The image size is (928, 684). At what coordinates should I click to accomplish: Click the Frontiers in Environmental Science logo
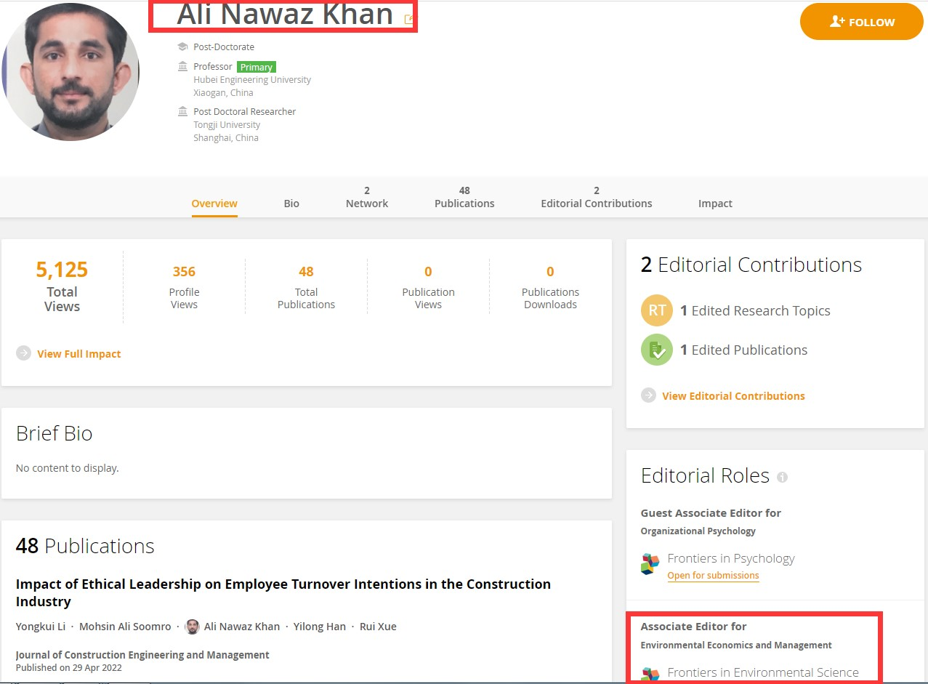pos(650,674)
